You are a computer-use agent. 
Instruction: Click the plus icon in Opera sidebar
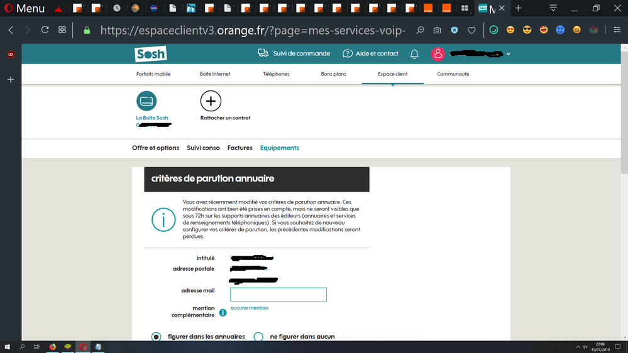tap(11, 79)
